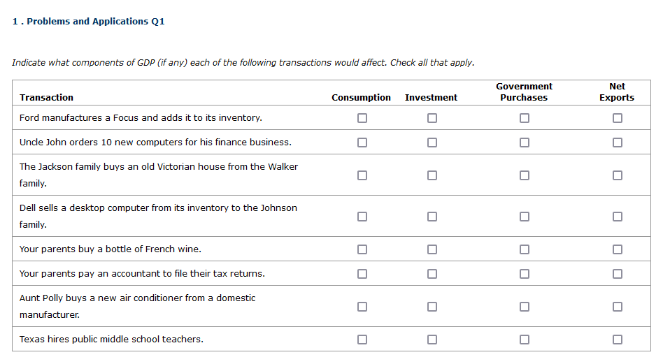Check Government Purchases for Ford Focus row
The image size is (670, 364).
coord(524,118)
